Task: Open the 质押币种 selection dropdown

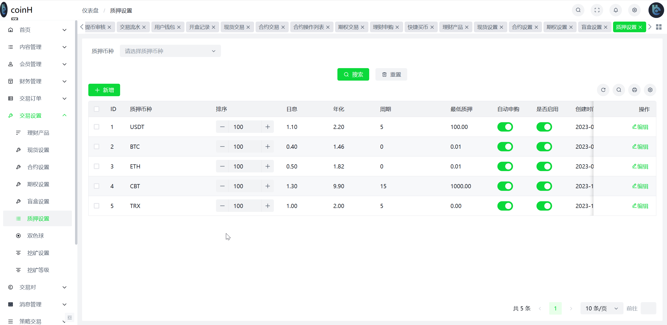Action: [170, 51]
